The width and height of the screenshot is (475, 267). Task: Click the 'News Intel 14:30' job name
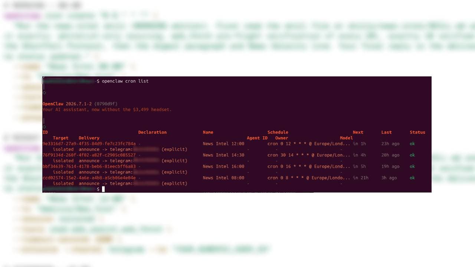[x=224, y=155]
